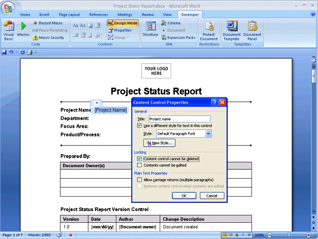
Task: Expand Undo history dropdown arrow
Action: click(x=17, y=53)
